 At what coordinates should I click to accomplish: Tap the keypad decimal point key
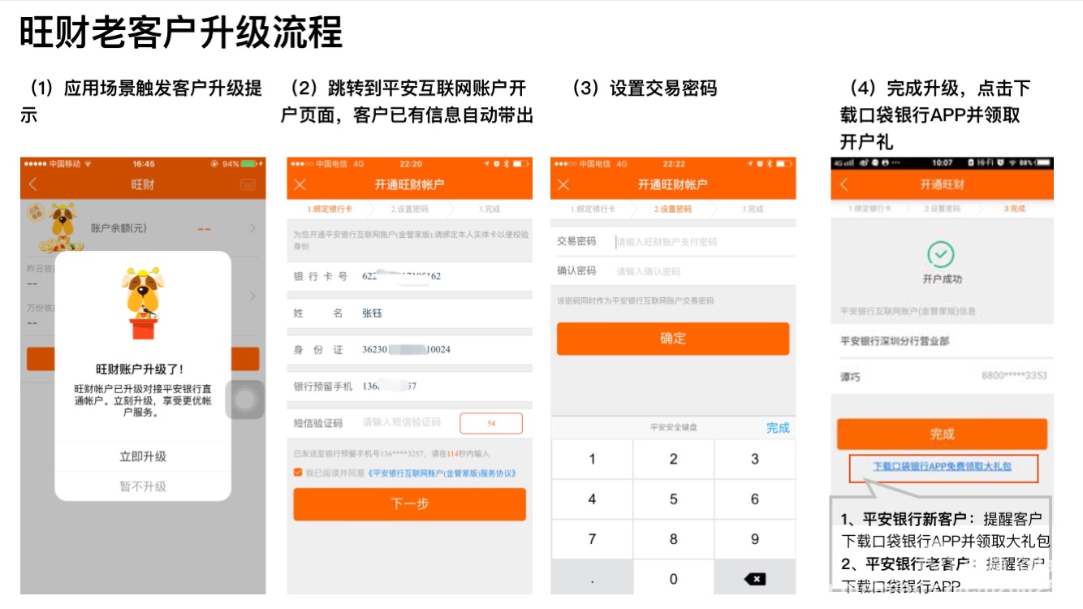[592, 578]
